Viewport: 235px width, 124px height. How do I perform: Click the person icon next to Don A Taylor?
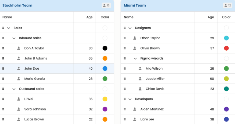click(19, 48)
